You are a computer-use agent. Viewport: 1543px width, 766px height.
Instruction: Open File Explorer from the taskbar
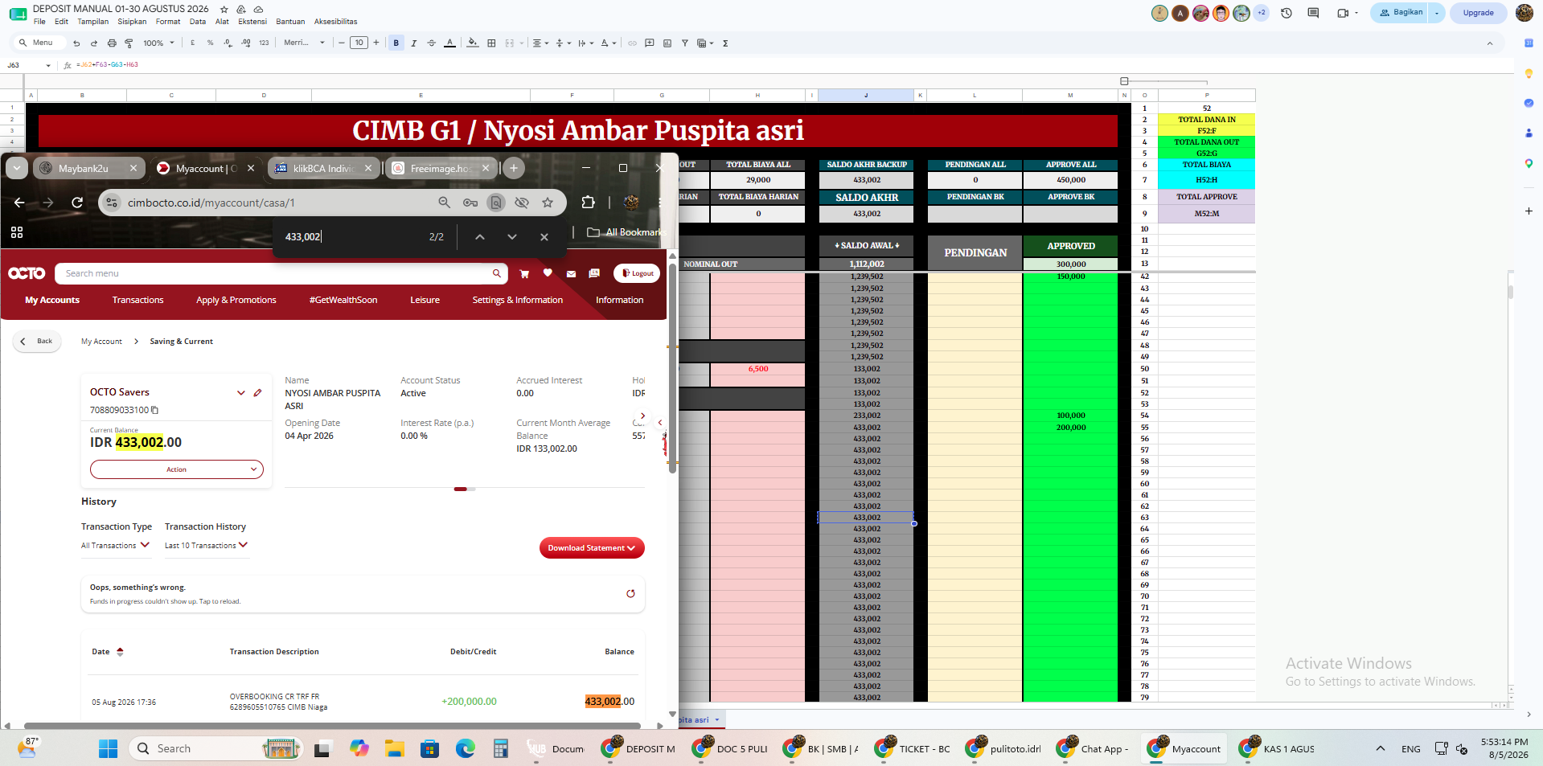click(394, 749)
